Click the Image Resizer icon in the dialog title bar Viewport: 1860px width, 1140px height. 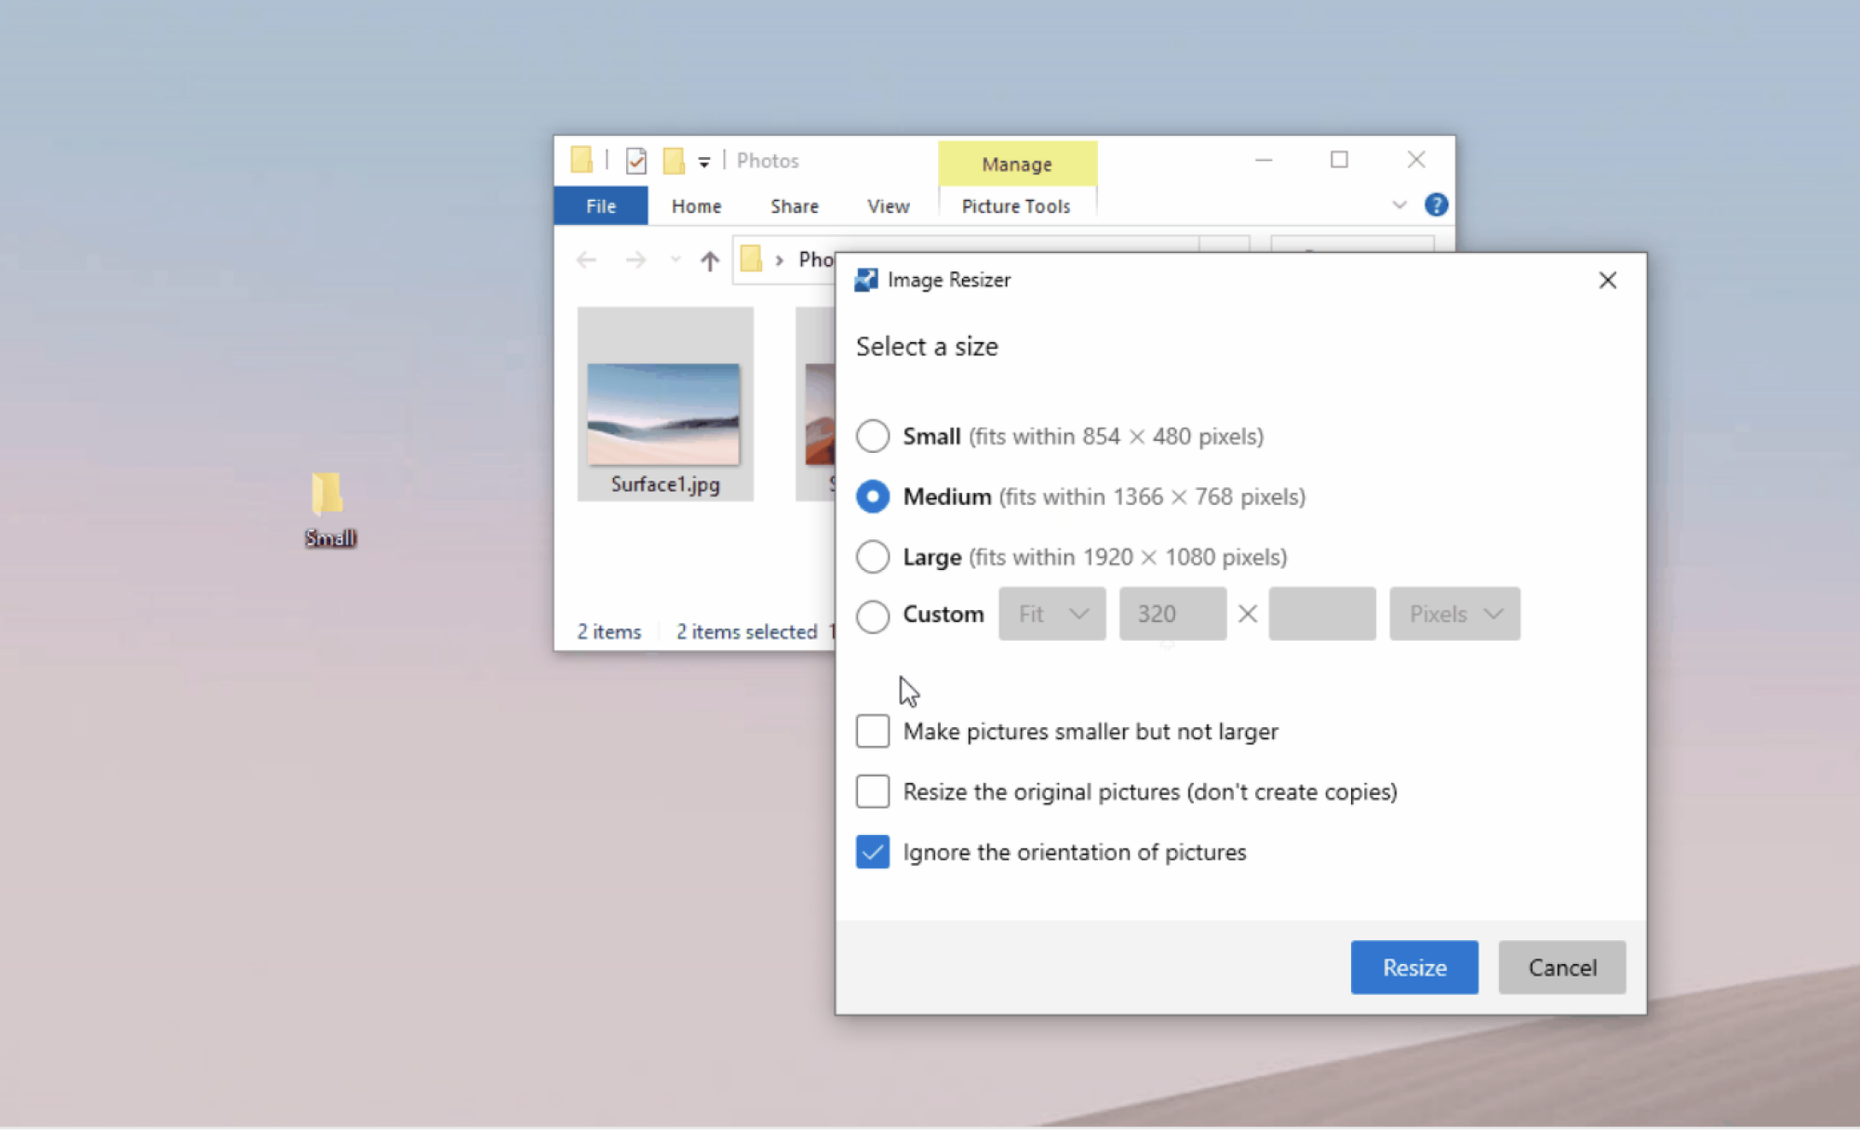[864, 279]
